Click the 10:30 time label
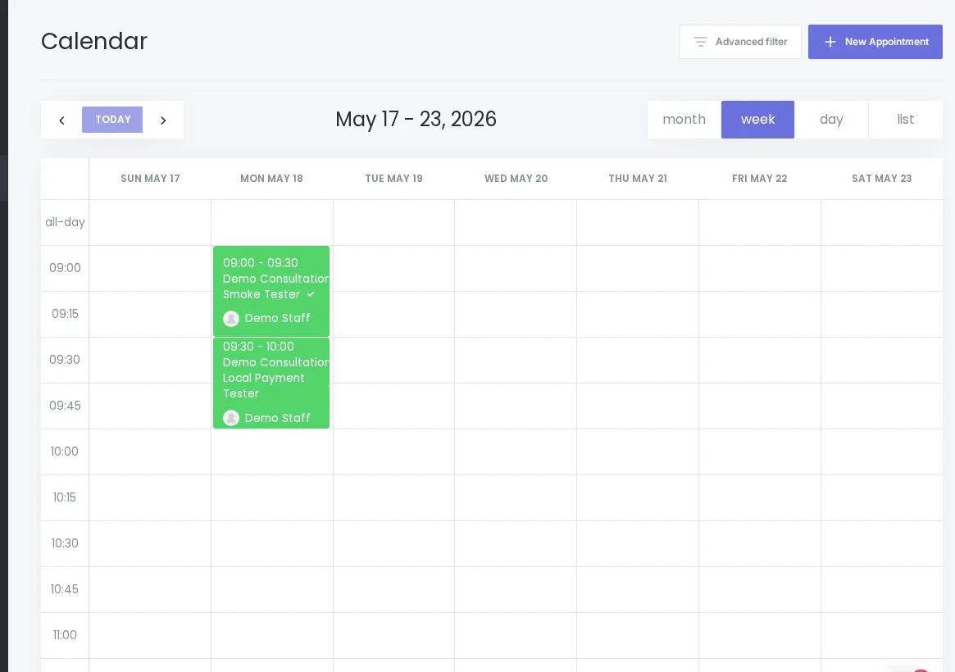Screen dimensions: 955x672 (x=65, y=543)
